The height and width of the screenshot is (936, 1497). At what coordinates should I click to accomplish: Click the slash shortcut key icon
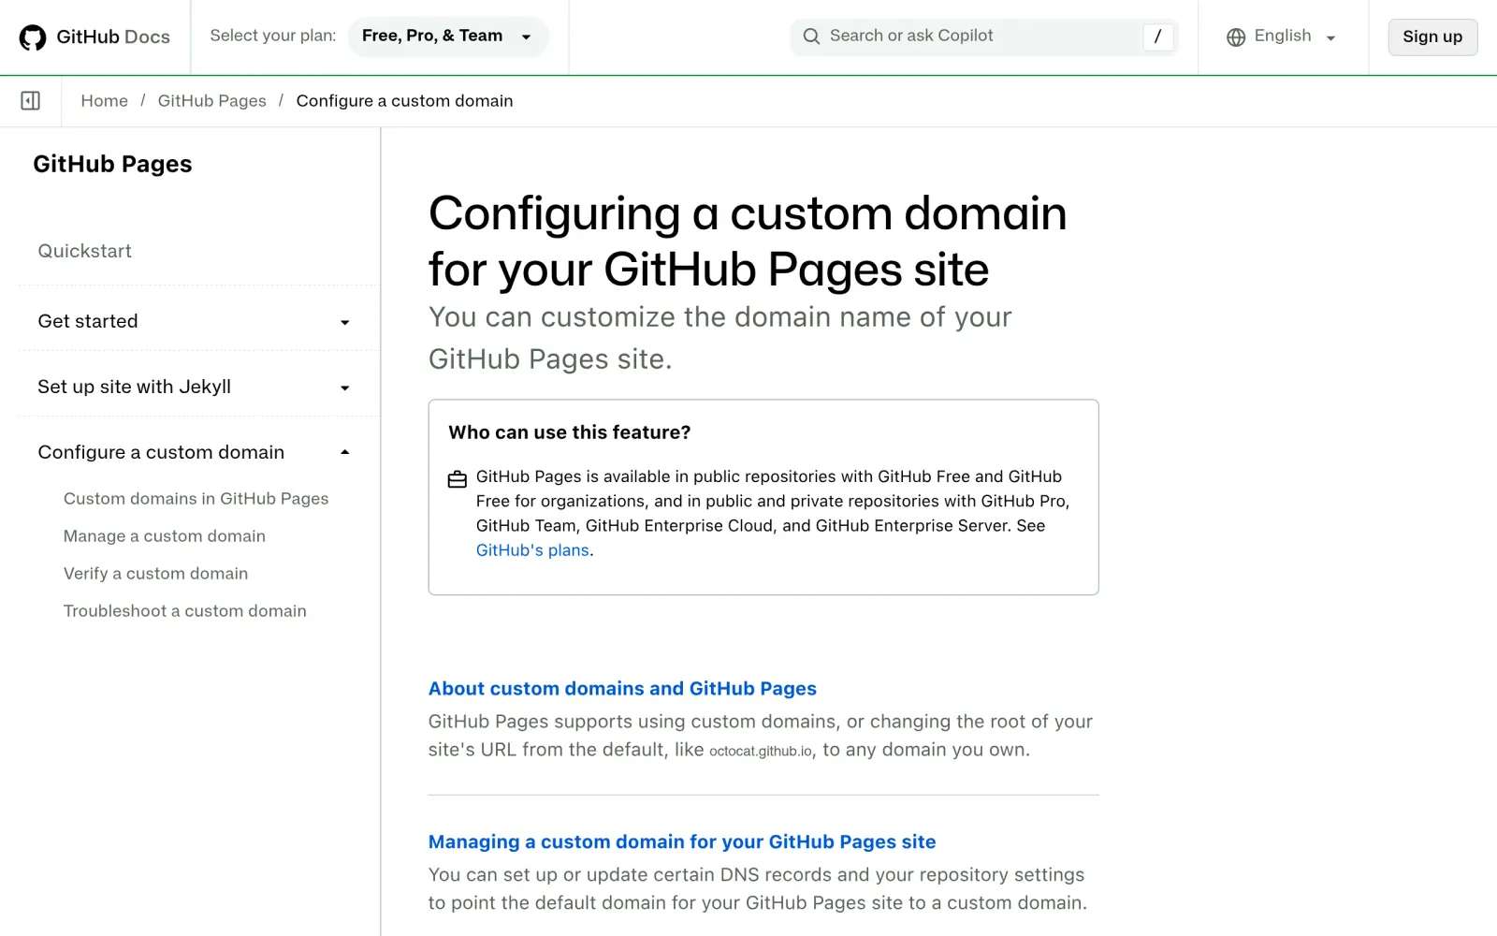pos(1158,37)
